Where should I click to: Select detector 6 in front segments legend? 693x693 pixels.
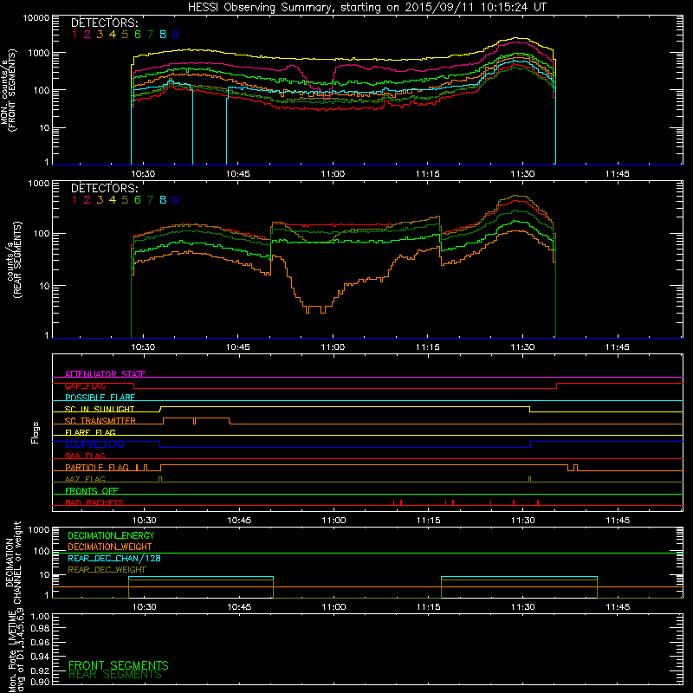pyautogui.click(x=138, y=35)
